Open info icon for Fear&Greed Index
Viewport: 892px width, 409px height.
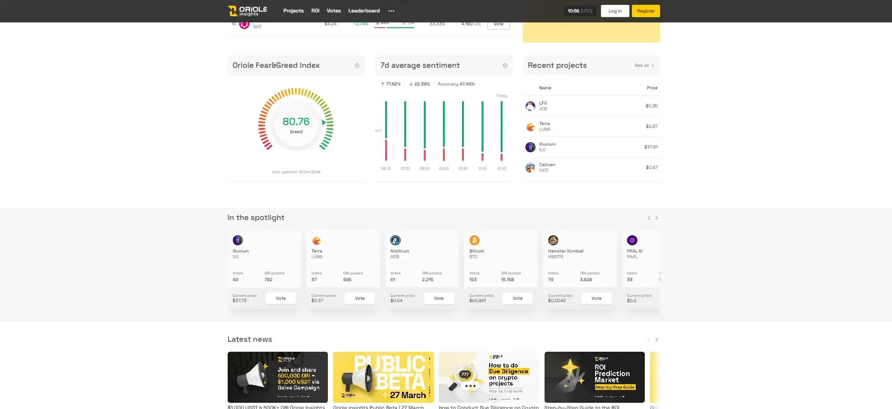pyautogui.click(x=357, y=66)
